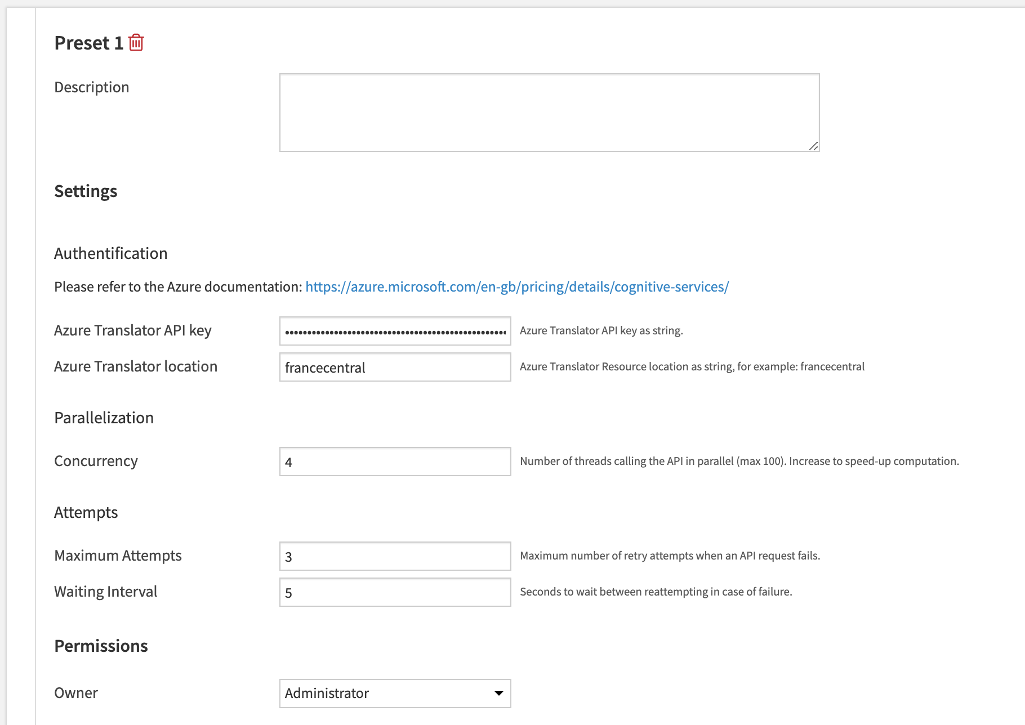Click the Azure Translator API key label

click(132, 330)
